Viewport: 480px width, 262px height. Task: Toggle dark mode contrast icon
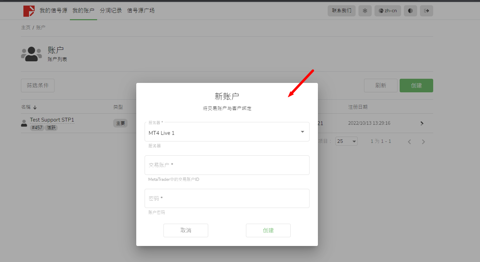[410, 11]
